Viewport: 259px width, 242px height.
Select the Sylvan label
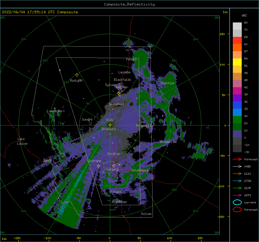[110, 85]
